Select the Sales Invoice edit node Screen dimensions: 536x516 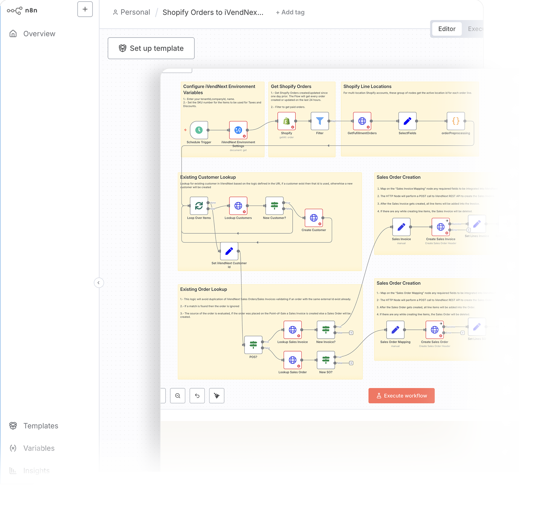tap(401, 227)
